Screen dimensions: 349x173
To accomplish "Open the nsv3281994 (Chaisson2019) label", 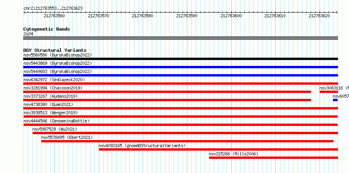I will [x=53, y=88].
